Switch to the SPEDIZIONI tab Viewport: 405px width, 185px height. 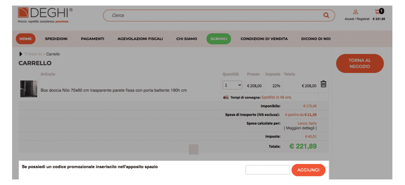click(x=56, y=39)
